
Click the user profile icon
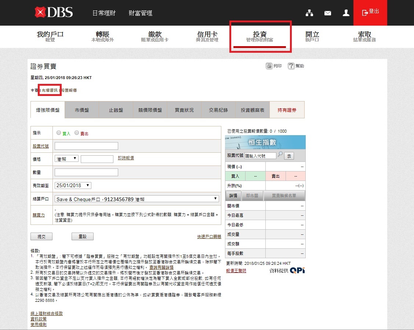pos(346,13)
